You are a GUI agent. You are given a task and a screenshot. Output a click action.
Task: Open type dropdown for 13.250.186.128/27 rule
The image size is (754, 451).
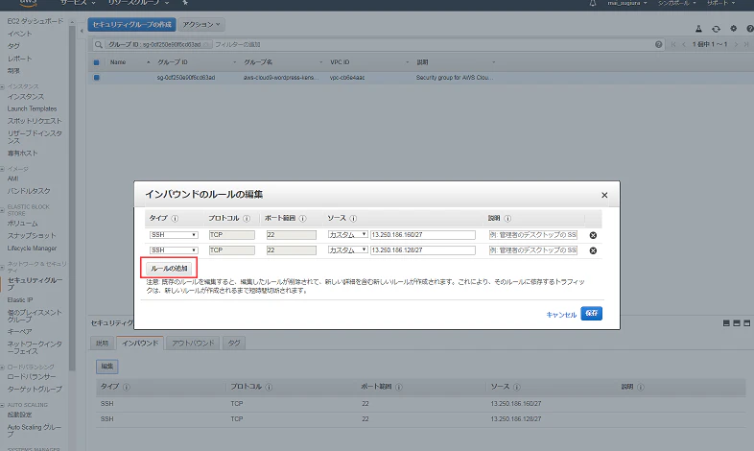click(x=174, y=250)
